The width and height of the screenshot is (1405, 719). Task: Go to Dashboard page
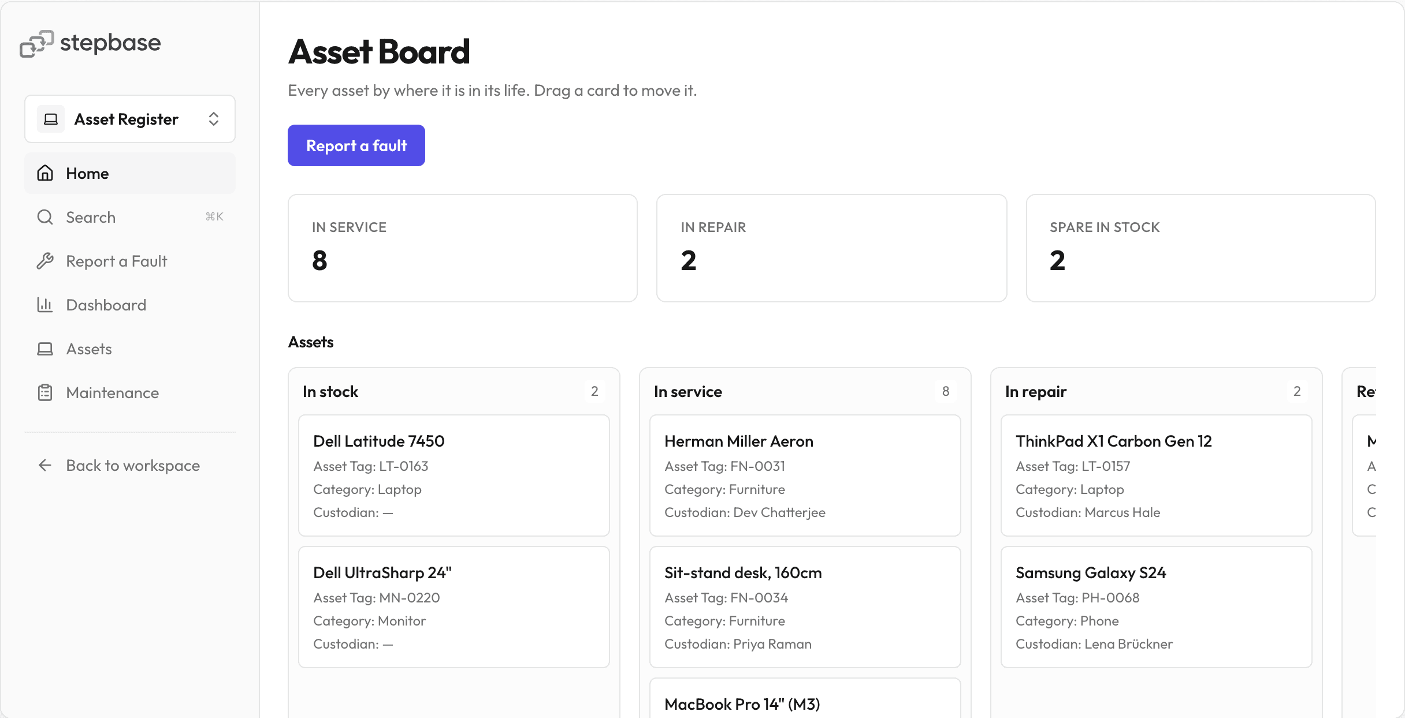click(x=130, y=305)
